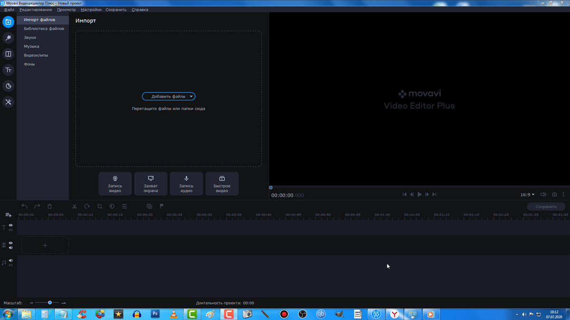
Task: Open the Stickers panel icon
Action: 8,86
